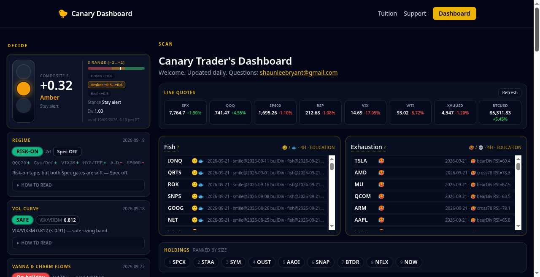This screenshot has width=540, height=277.
Task: Click Fish list scrollbar down arrow
Action: click(332, 227)
